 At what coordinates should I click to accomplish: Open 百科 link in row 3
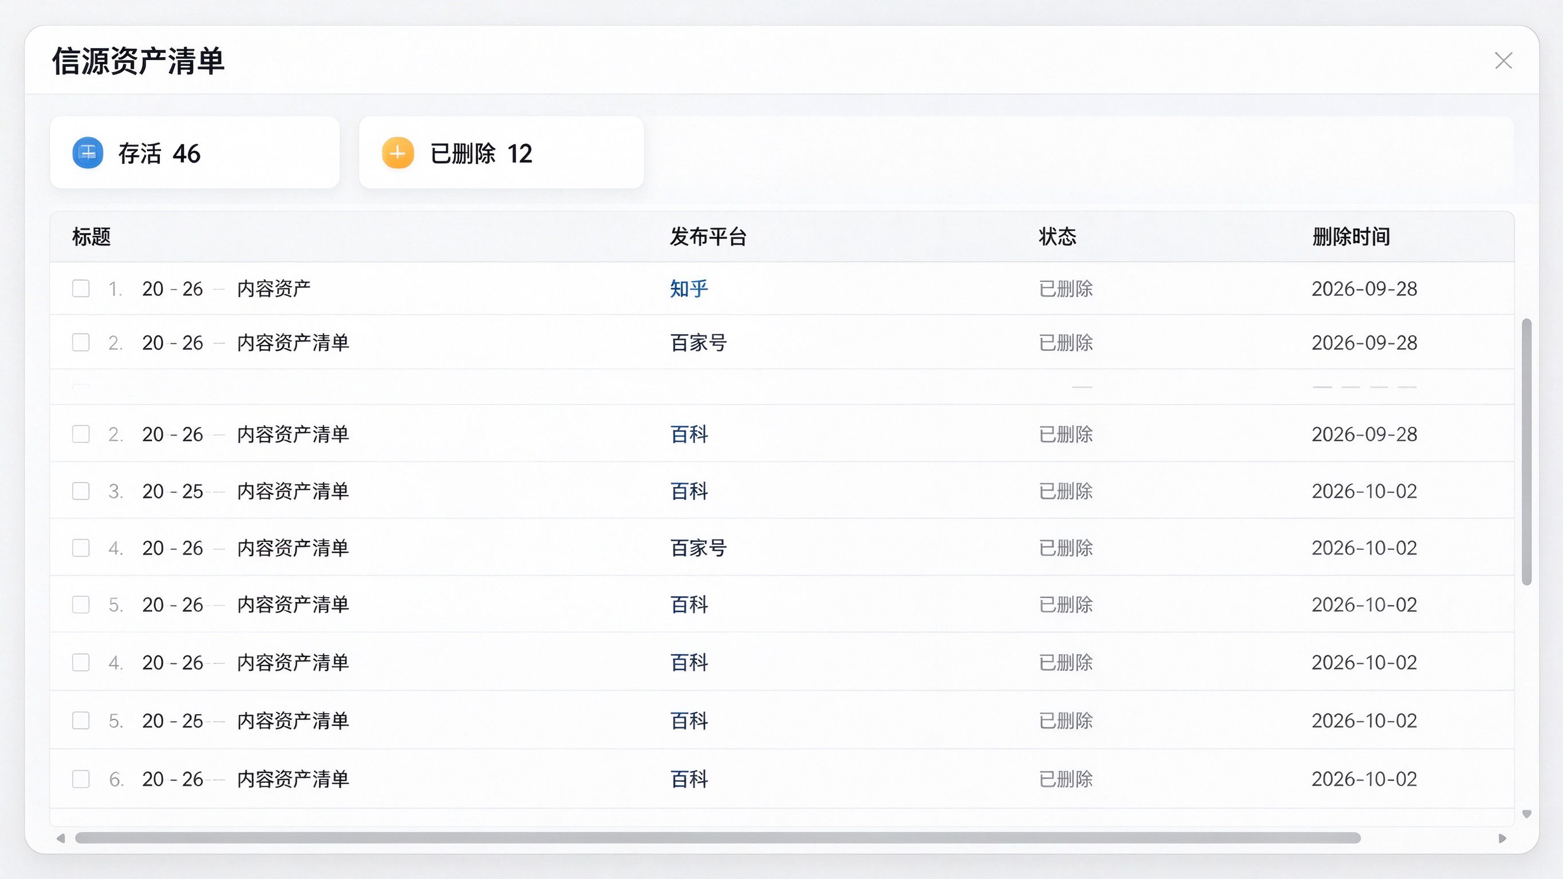coord(689,491)
